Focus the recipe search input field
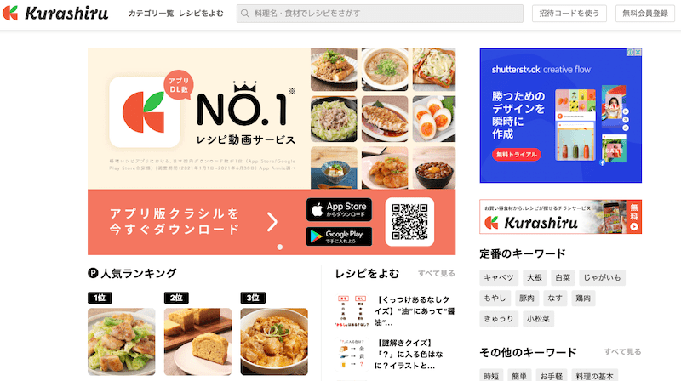Viewport: 681px width, 381px height. [380, 14]
